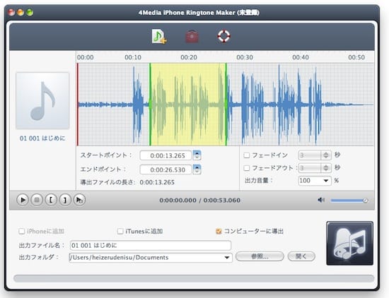
Task: Toggle the iTunesに追加 checkbox
Action: [x=120, y=231]
